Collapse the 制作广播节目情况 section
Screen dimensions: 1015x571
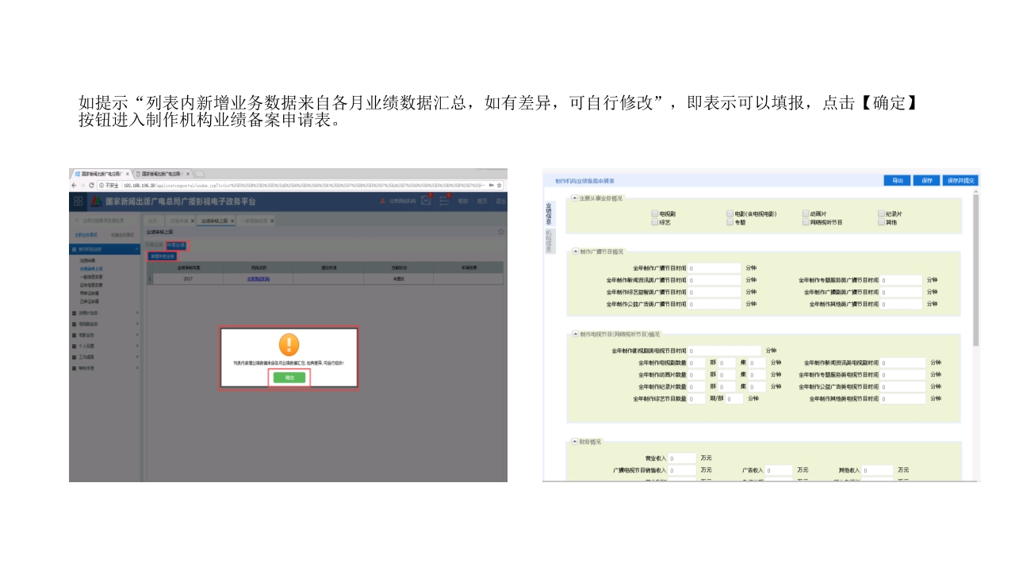(x=575, y=251)
